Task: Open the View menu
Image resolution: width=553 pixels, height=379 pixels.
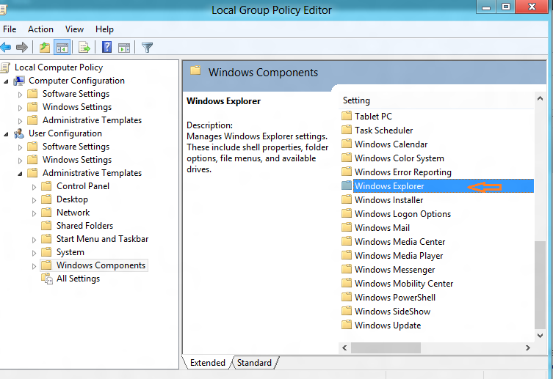Action: coord(74,29)
